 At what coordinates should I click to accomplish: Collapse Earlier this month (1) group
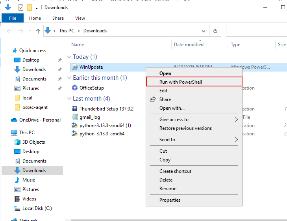(x=69, y=78)
